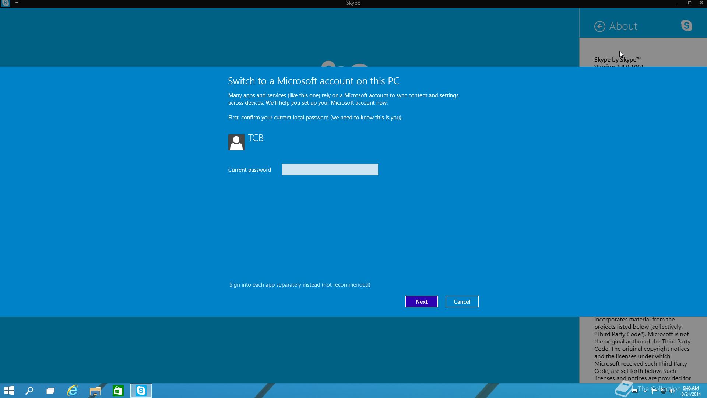Open Windows Store from taskbar

[118, 391]
